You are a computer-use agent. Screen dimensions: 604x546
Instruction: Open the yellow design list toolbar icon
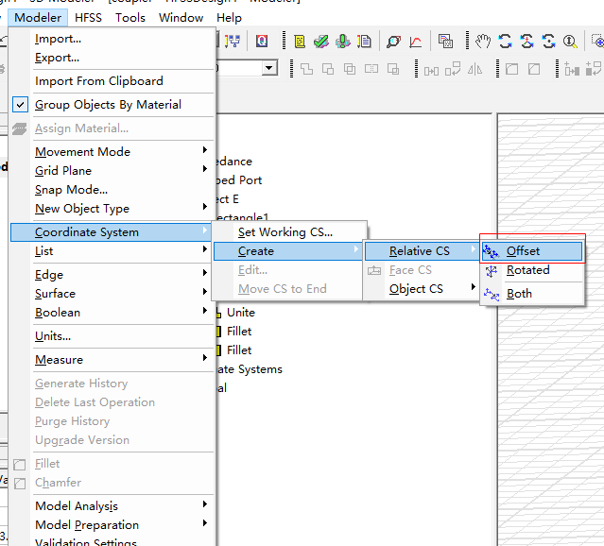point(300,42)
